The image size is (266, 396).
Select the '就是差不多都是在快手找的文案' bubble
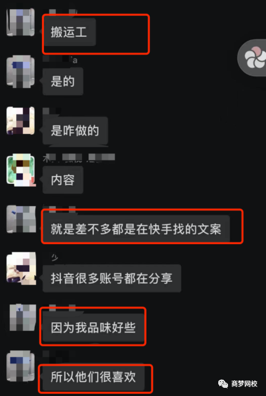(x=136, y=229)
